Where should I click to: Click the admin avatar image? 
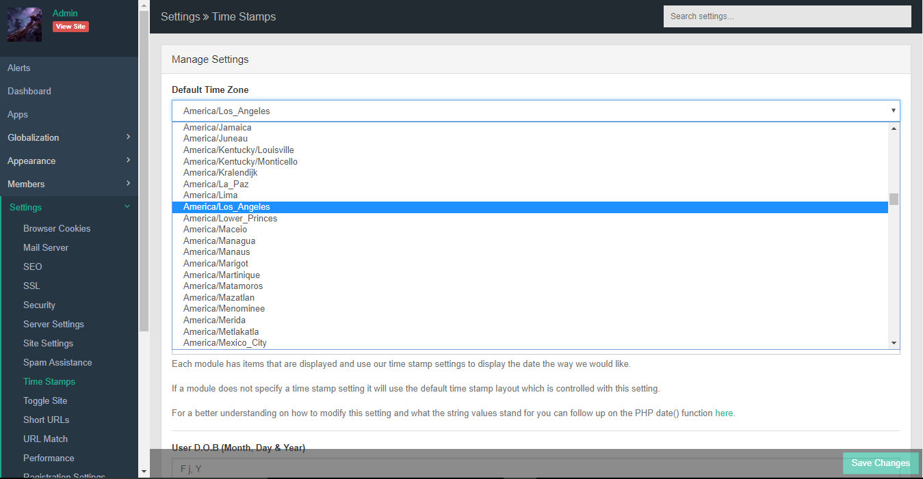coord(25,25)
